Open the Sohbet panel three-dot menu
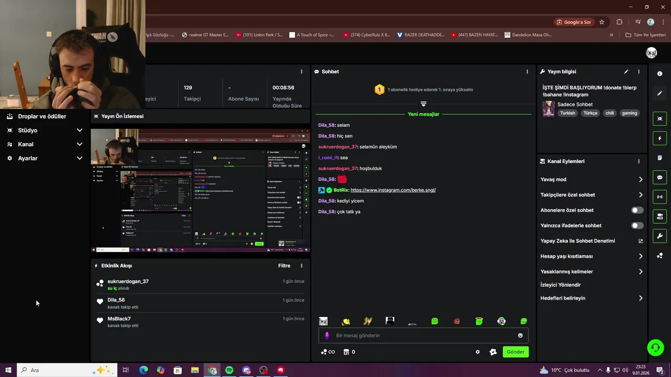Viewport: 671px width, 377px height. pyautogui.click(x=527, y=72)
